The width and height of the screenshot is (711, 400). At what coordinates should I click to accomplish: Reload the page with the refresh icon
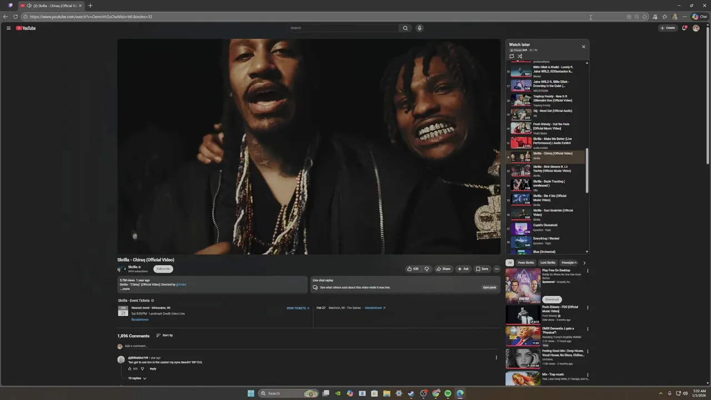click(16, 17)
